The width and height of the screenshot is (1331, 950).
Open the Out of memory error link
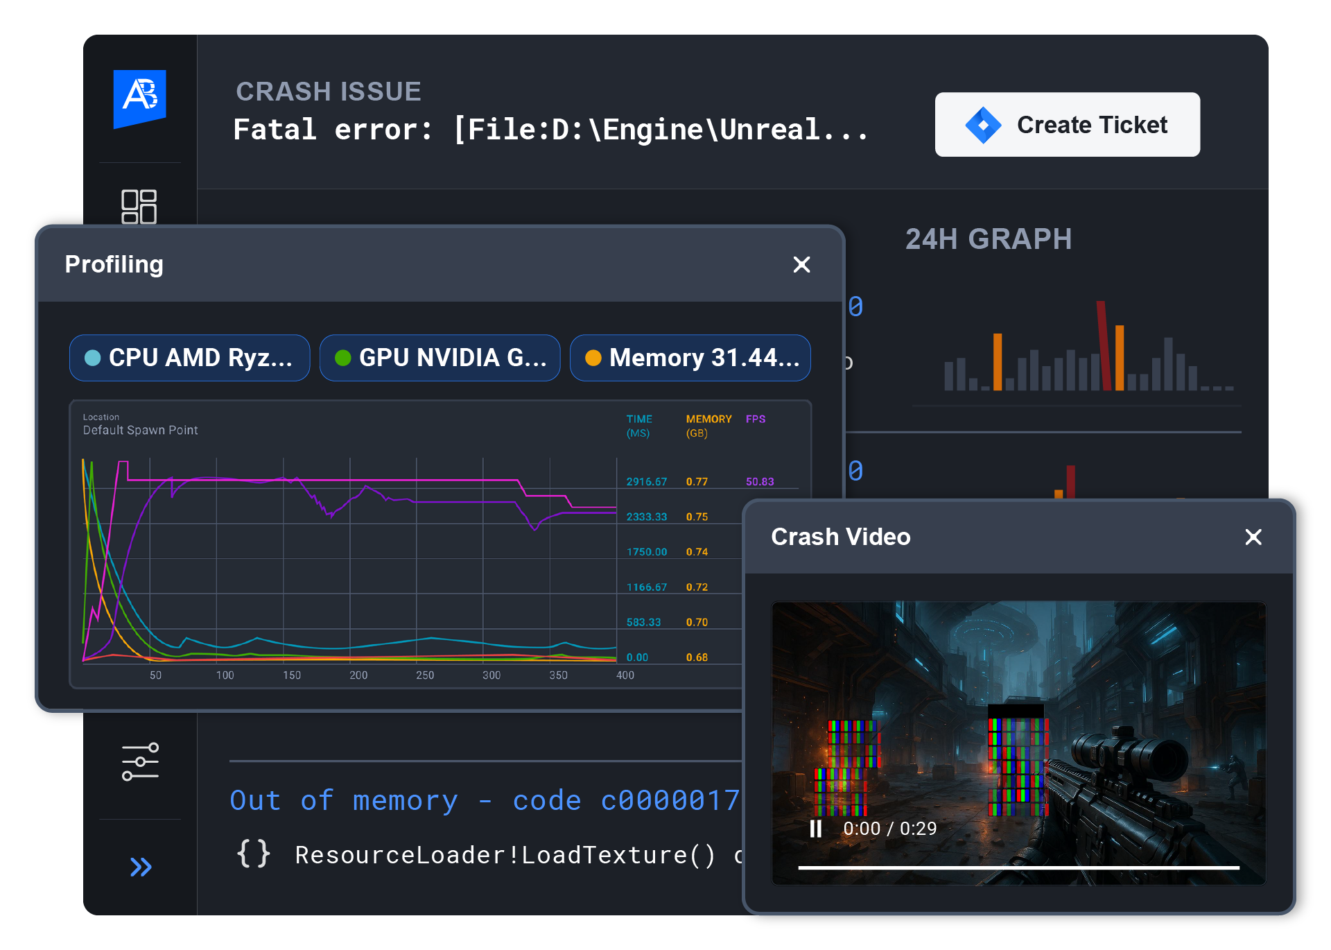click(484, 800)
